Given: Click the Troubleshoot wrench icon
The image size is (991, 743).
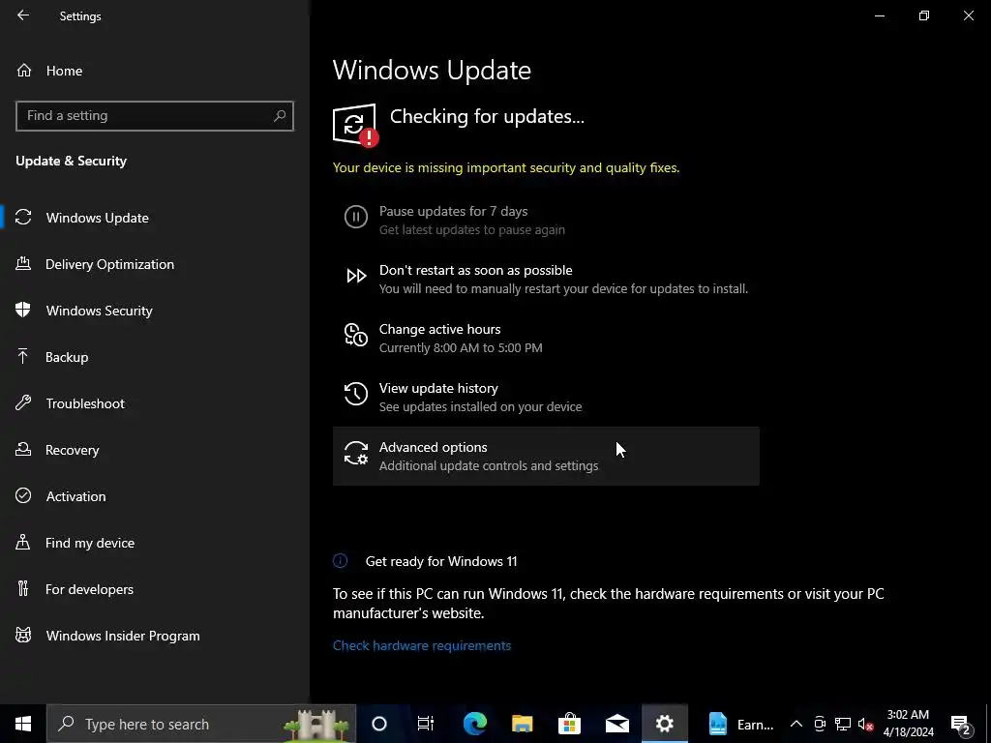Looking at the screenshot, I should tap(23, 402).
